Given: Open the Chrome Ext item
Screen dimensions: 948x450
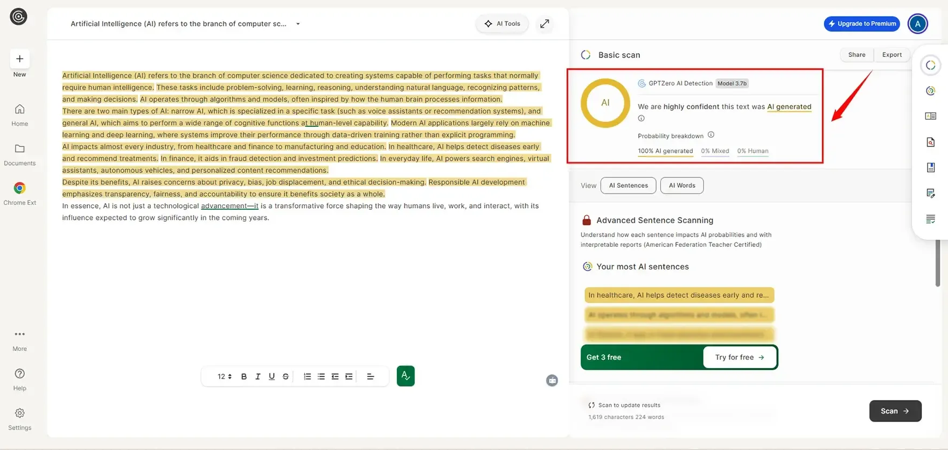Looking at the screenshot, I should [x=19, y=194].
